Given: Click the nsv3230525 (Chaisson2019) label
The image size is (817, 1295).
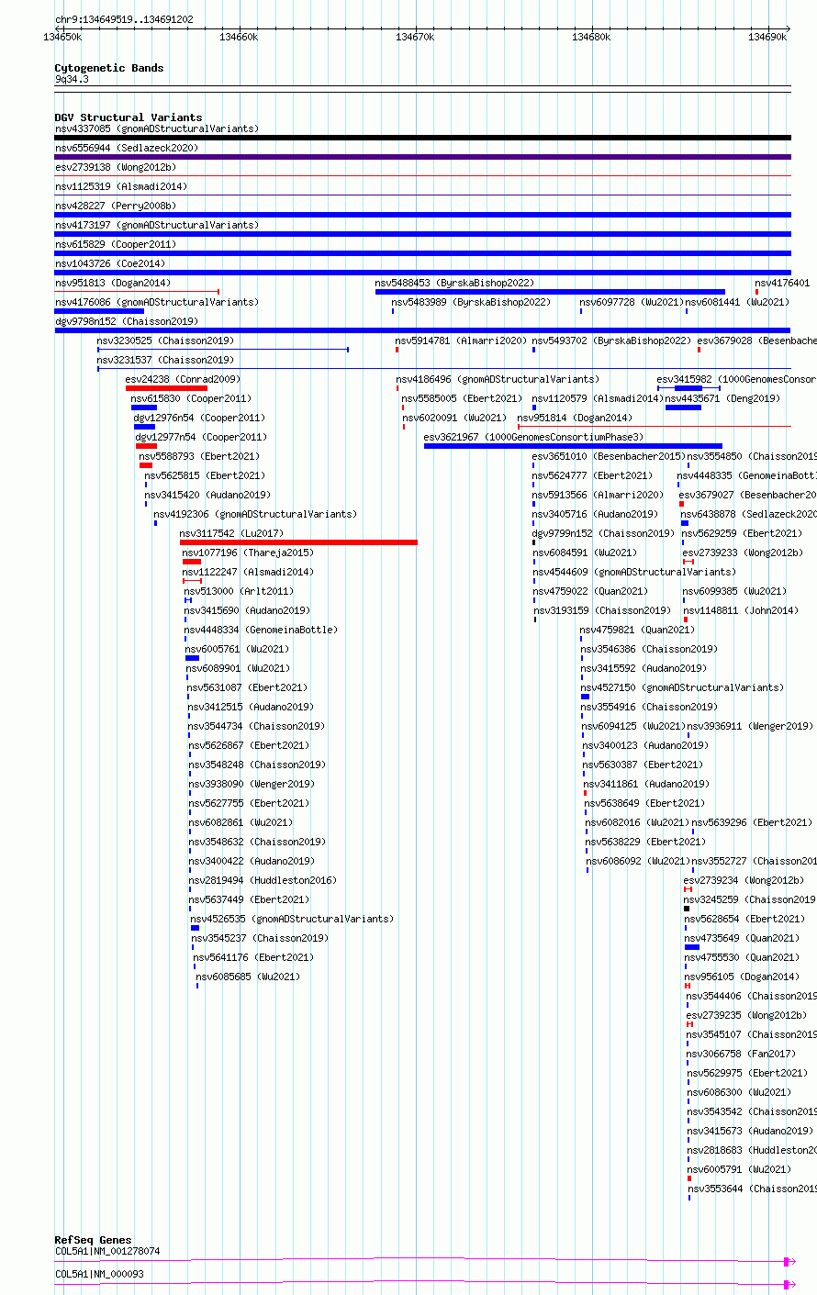Looking at the screenshot, I should (x=165, y=340).
